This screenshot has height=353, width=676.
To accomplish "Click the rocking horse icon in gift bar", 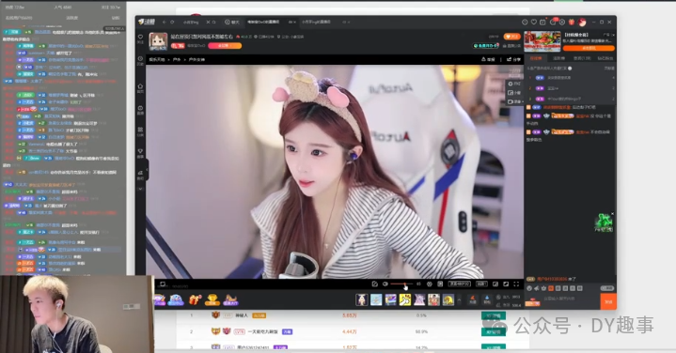I will (230, 299).
